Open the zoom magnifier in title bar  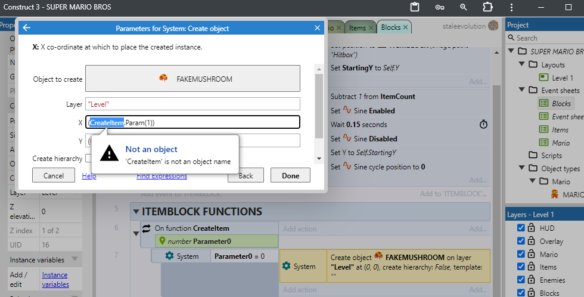point(464,7)
